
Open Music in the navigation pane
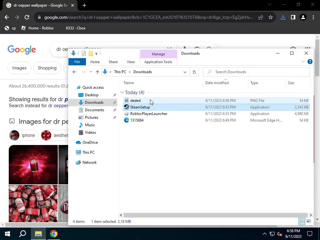(90, 125)
